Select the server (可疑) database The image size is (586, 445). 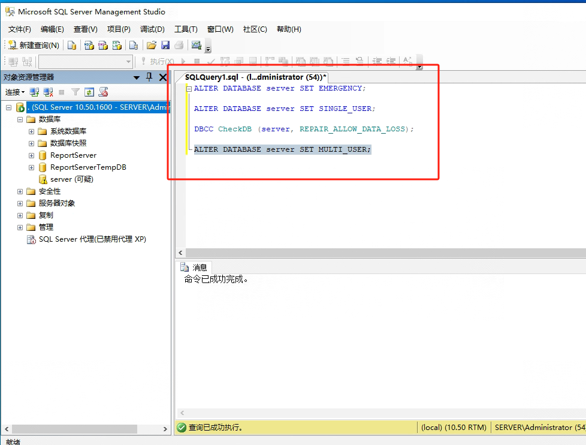(x=71, y=179)
